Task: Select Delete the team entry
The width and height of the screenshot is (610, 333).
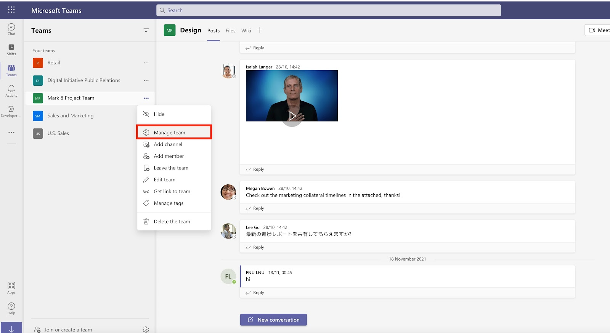Action: pos(174,222)
